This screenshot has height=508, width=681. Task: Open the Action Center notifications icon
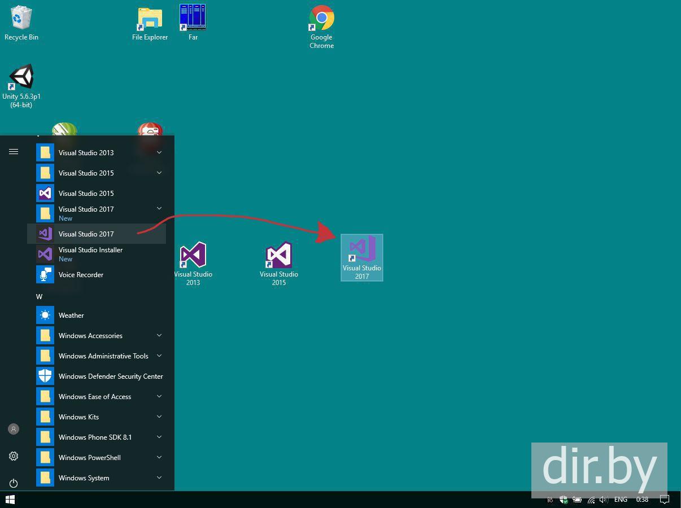665,500
